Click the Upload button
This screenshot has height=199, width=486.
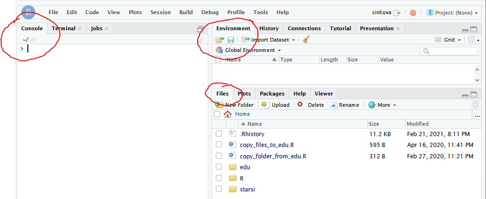[x=276, y=105]
